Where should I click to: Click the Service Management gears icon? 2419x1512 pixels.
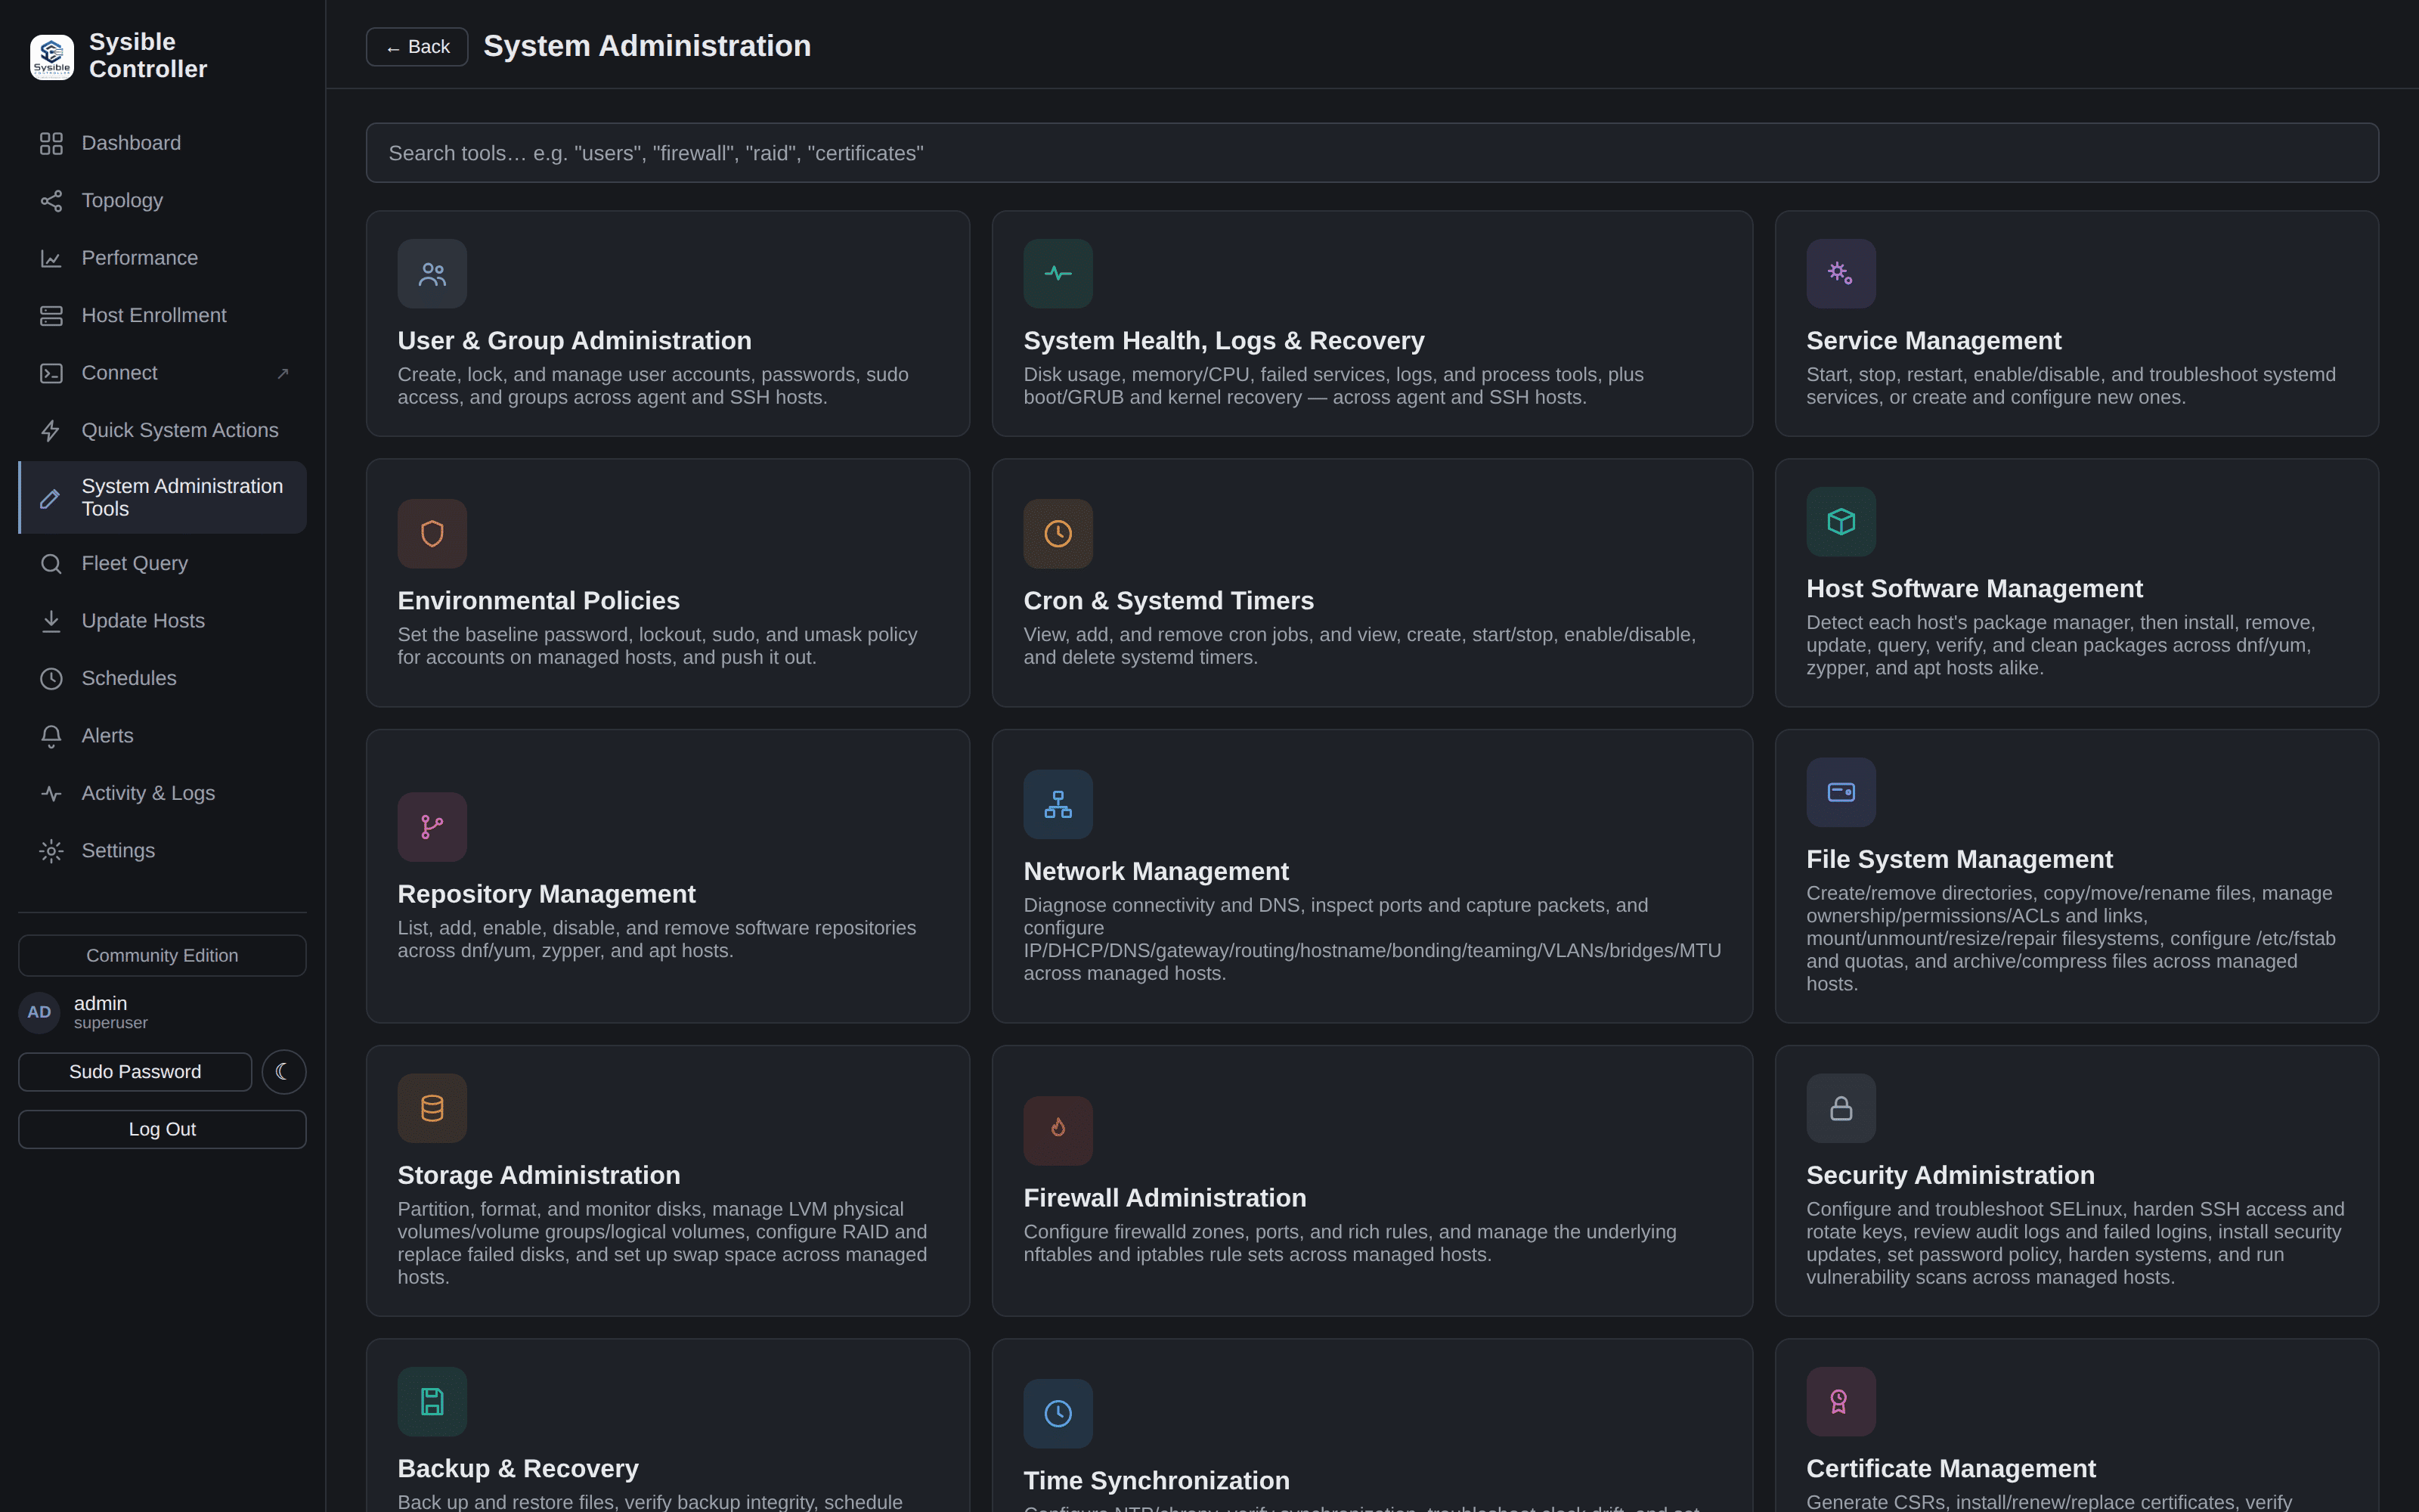(x=1840, y=274)
